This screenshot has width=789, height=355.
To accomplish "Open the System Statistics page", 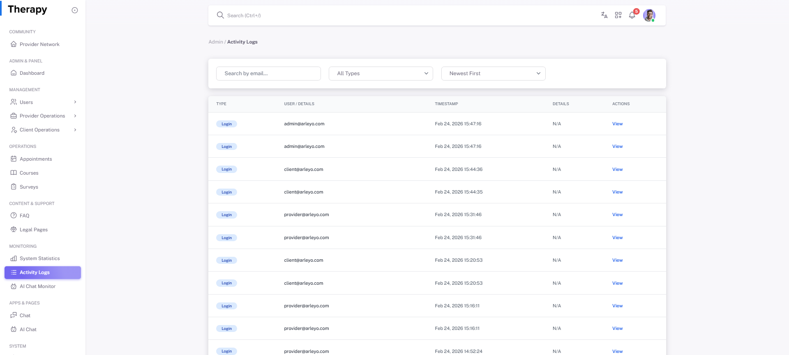I will (x=40, y=258).
